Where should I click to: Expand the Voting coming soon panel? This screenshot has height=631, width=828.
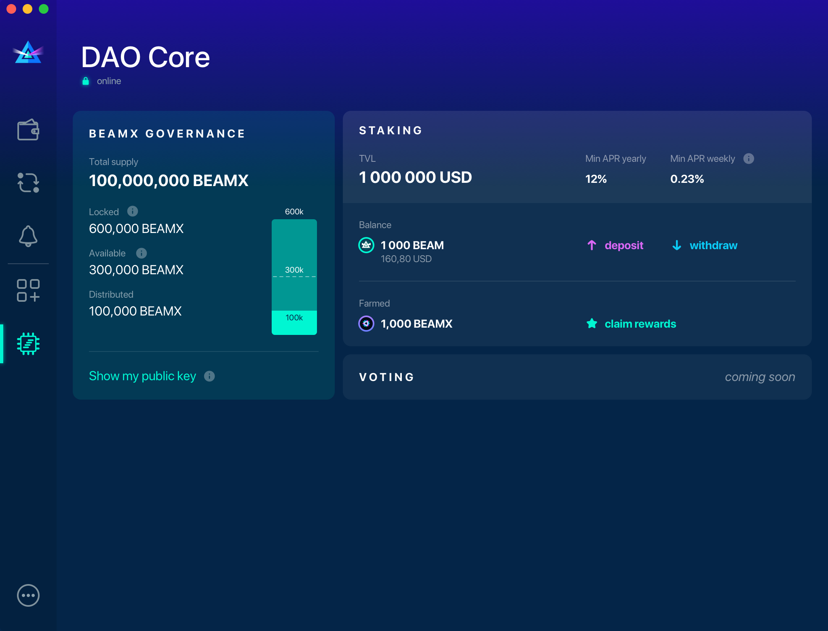coord(577,377)
